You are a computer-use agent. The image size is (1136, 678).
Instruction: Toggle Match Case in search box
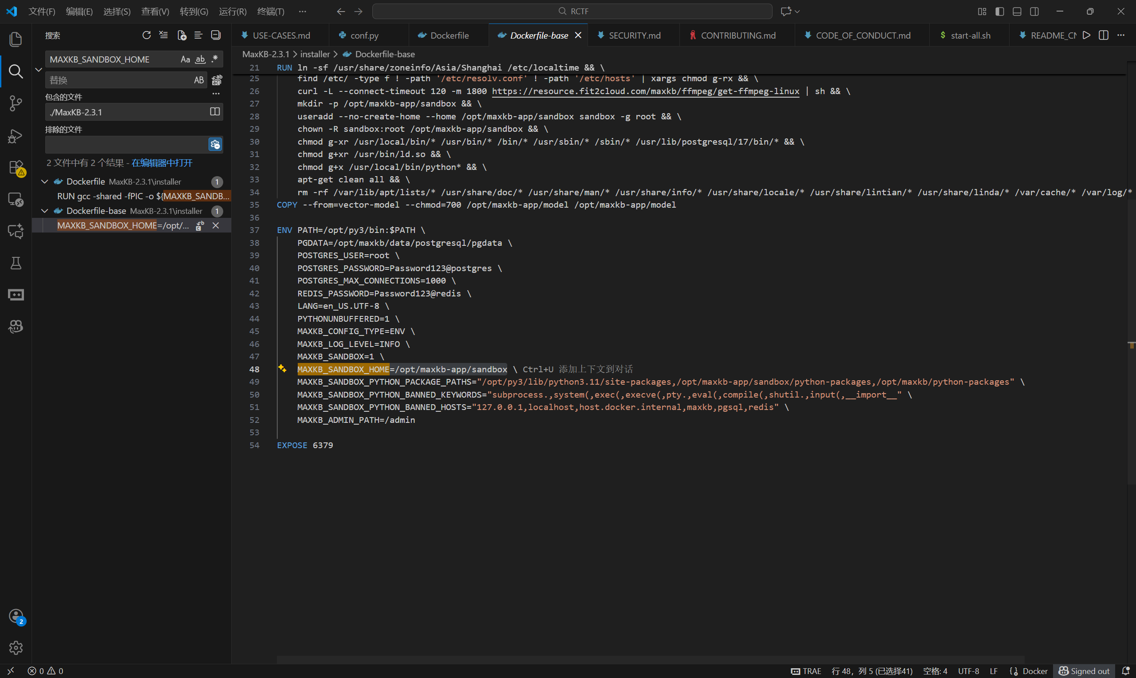[185, 59]
